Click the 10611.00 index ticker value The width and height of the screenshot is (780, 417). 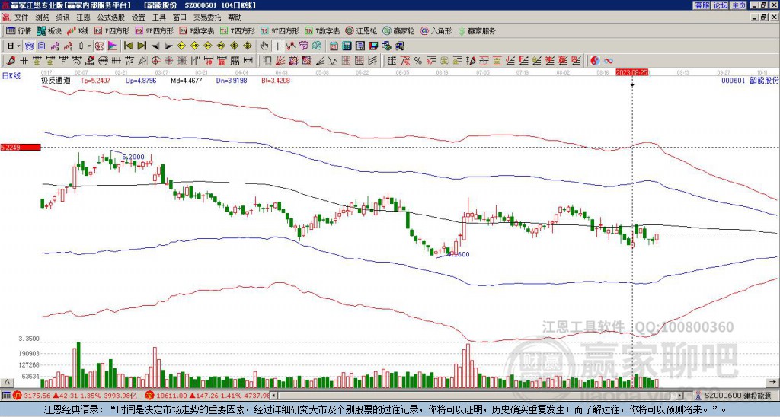(171, 396)
